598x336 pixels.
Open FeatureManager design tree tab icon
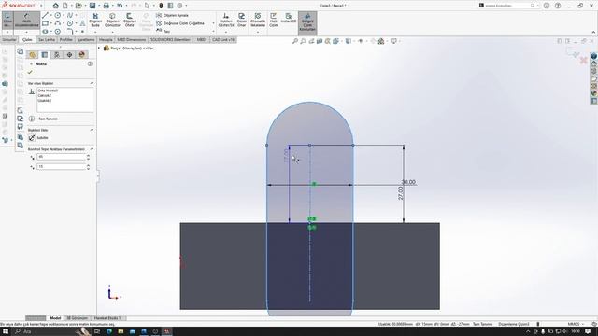[33, 55]
